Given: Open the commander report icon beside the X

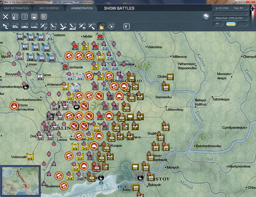Looking at the screenshot, I should pos(15,17).
